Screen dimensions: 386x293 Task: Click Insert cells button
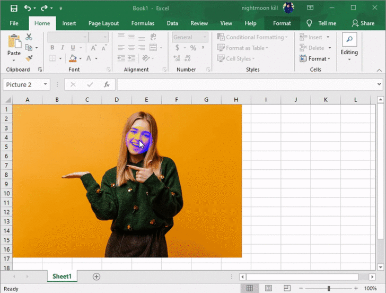tap(311, 37)
